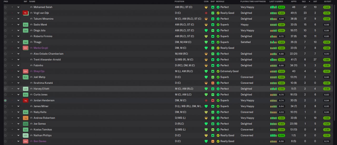The width and height of the screenshot is (337, 145).
Task: Sort by the POSITION column header
Action: [179, 2]
